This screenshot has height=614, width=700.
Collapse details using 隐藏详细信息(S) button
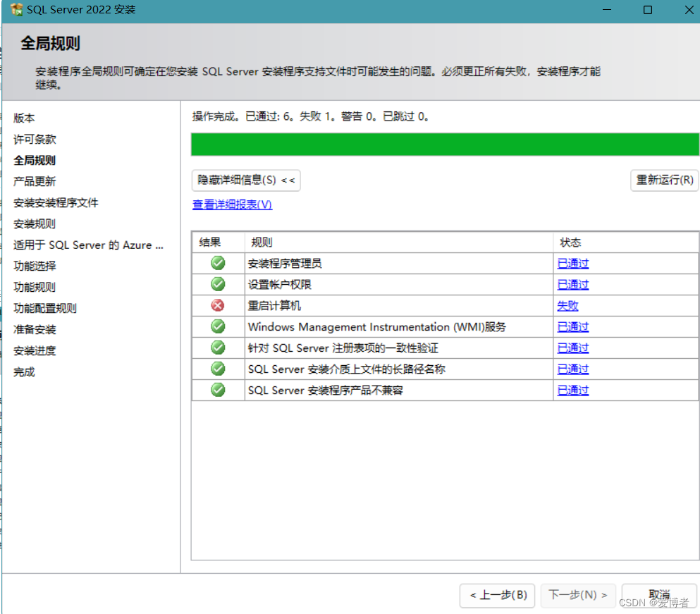click(x=245, y=180)
